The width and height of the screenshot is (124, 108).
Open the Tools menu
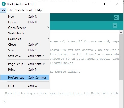(x=29, y=10)
